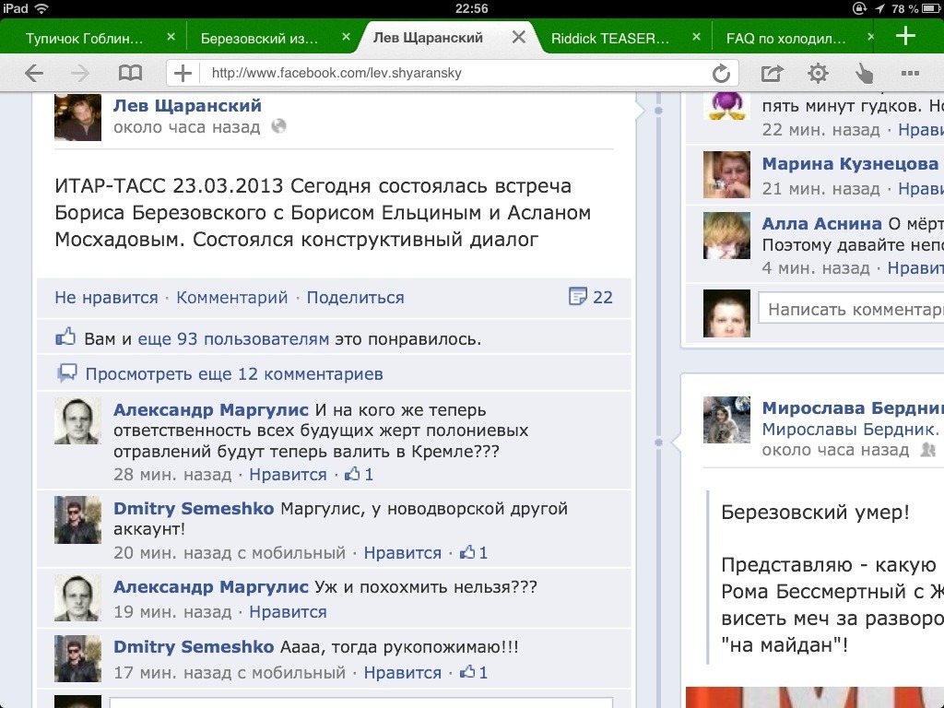This screenshot has height=708, width=944.
Task: Tap the purple cartoon avatar at top right
Action: point(726,107)
